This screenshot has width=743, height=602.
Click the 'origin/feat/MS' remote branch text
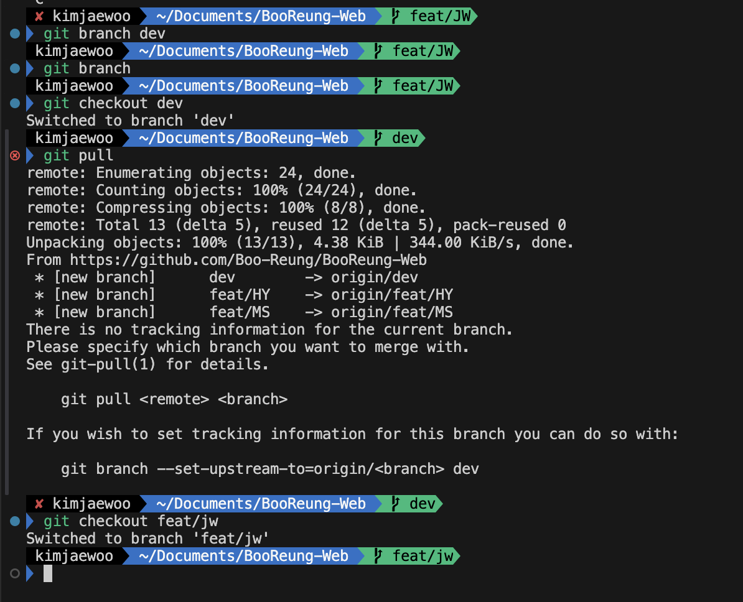tap(392, 312)
